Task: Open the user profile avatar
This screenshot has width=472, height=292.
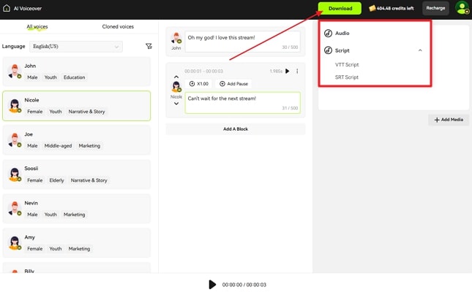Action: (462, 8)
